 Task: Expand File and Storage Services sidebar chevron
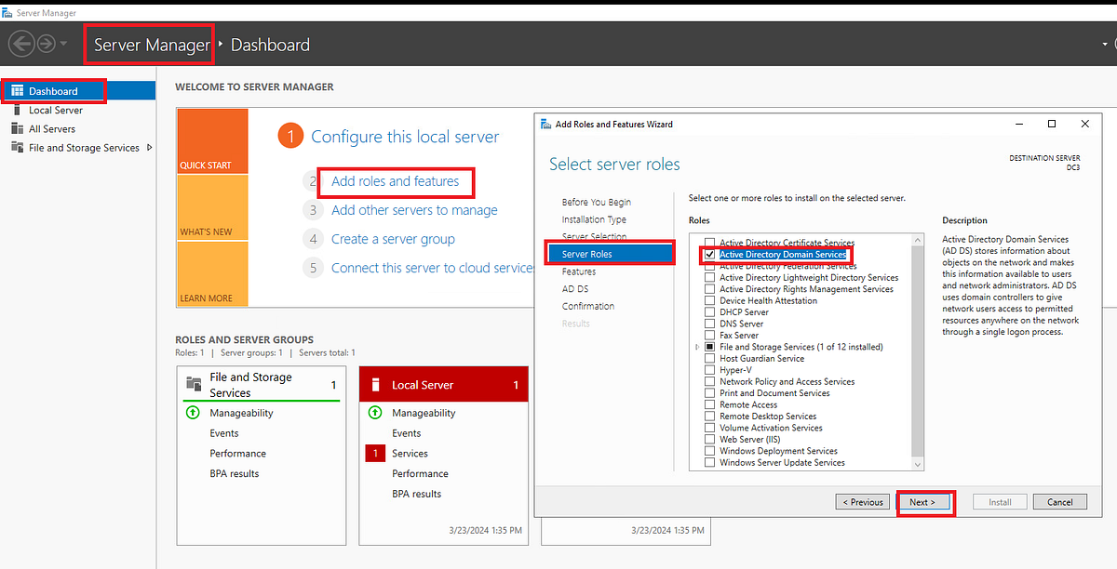[150, 147]
